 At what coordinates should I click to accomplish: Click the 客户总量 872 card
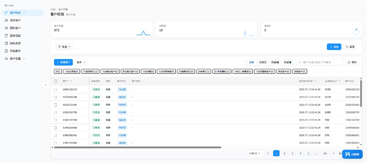click(101, 29)
